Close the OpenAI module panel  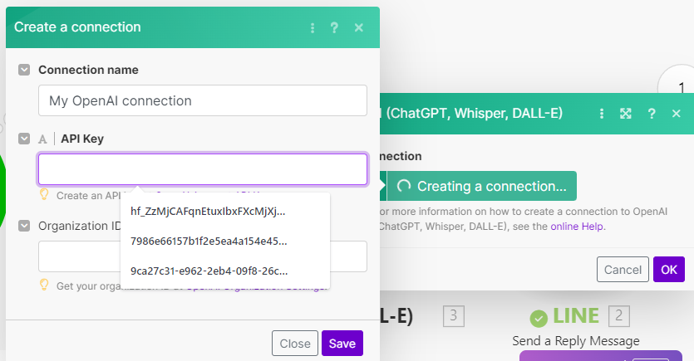click(677, 114)
